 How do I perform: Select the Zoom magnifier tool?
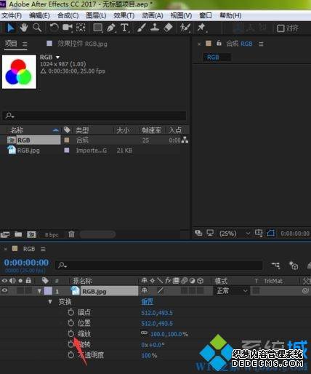pyautogui.click(x=37, y=28)
